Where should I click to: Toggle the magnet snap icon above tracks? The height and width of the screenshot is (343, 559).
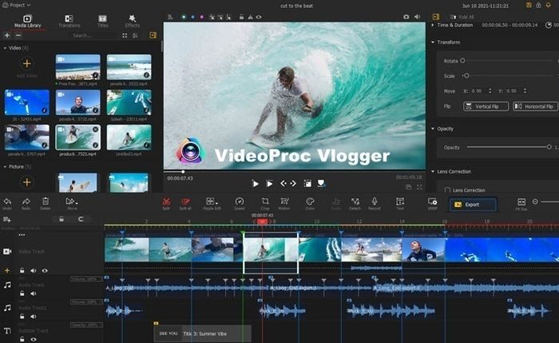(81, 219)
